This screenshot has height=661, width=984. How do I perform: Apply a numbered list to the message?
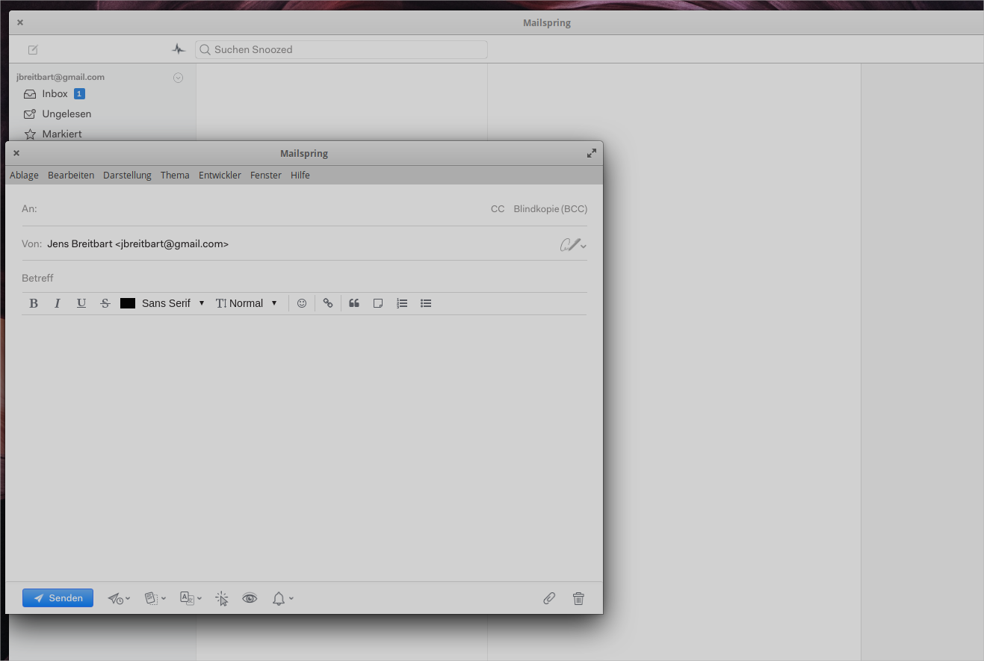(x=402, y=302)
